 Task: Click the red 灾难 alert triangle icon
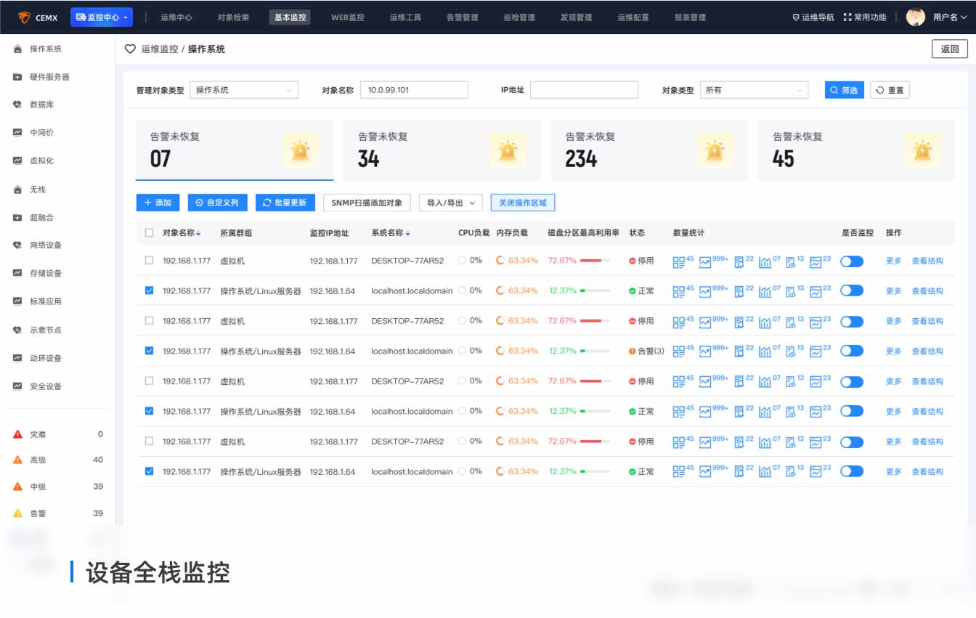coord(18,434)
